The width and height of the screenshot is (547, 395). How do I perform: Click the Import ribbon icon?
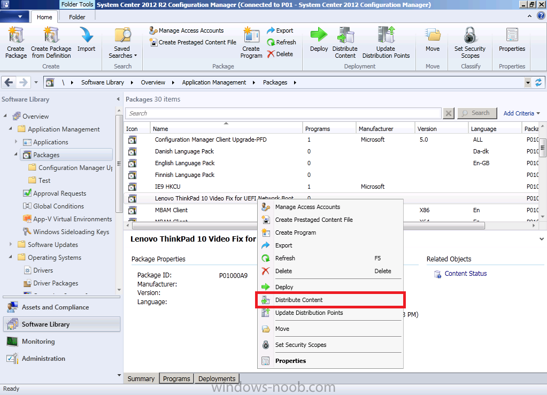coord(86,40)
